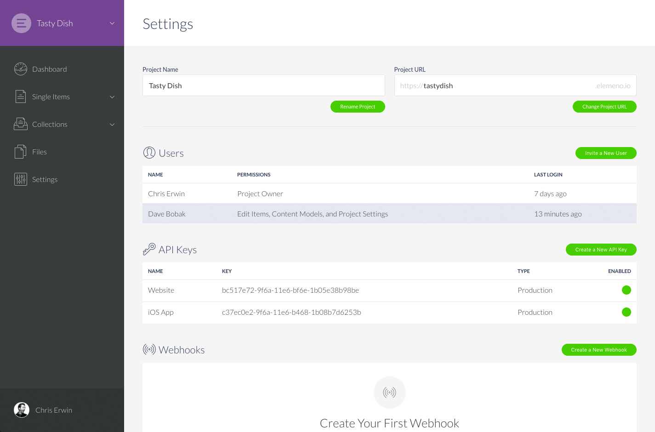Click the KEY column header
Screen dimensions: 655x432
[x=227, y=271]
